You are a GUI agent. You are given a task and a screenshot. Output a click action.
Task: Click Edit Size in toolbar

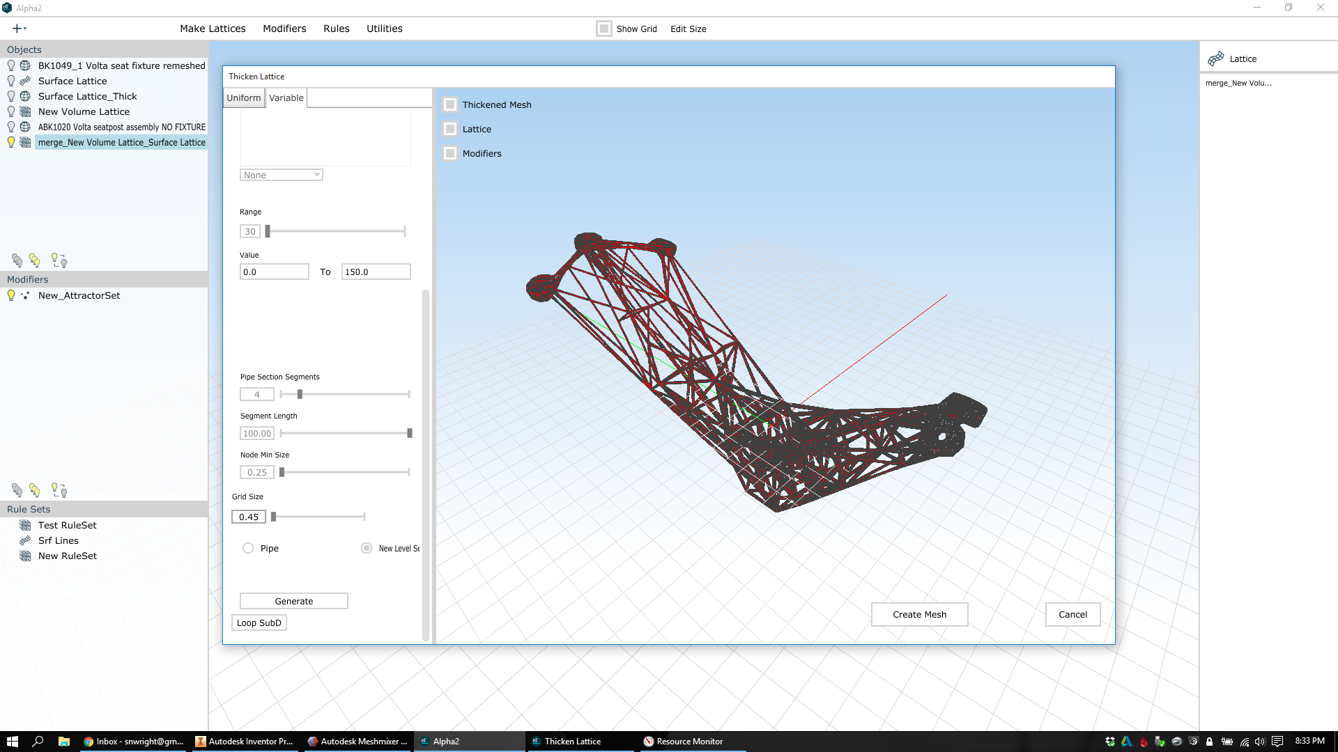[x=689, y=29]
